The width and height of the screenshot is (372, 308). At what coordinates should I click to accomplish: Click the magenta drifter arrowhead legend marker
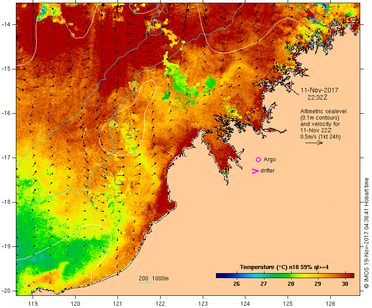pos(255,171)
